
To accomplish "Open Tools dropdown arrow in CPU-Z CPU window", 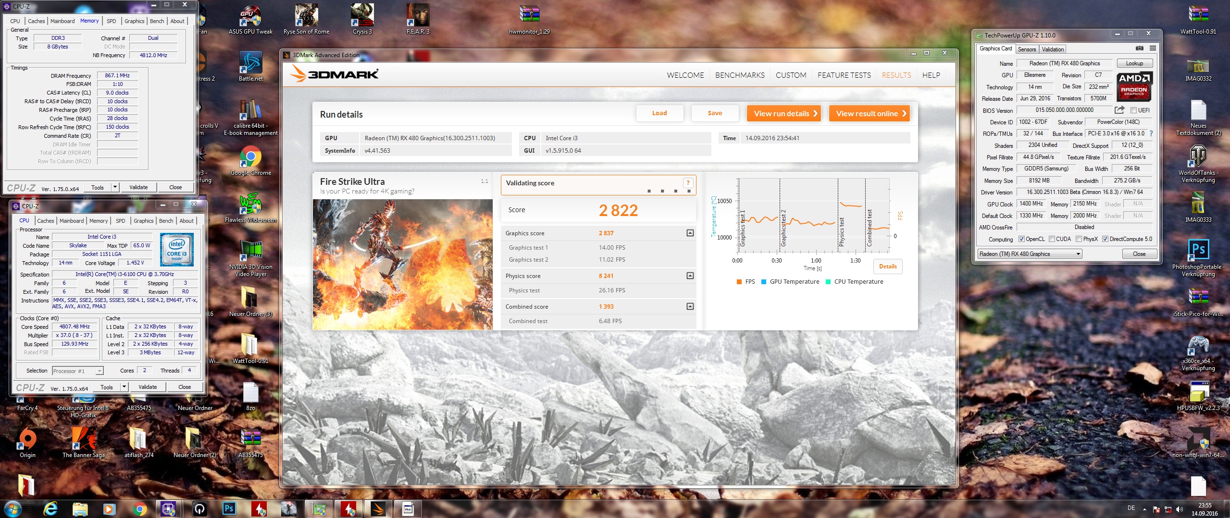I will pos(124,387).
